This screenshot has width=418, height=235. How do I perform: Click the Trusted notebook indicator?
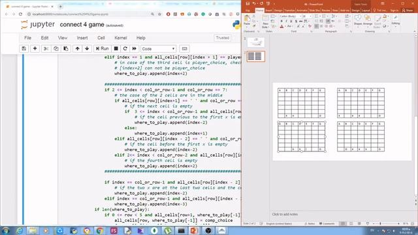click(222, 38)
